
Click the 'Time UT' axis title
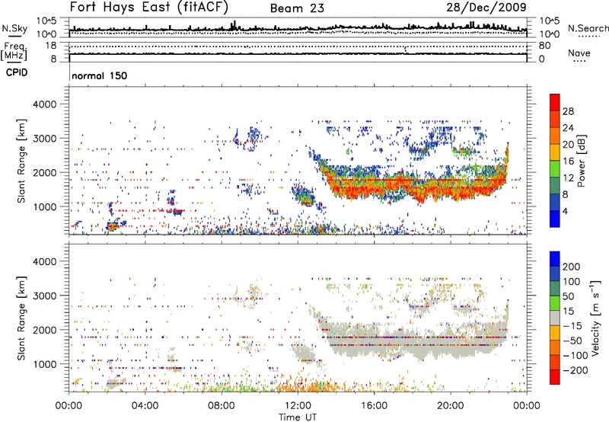[x=298, y=417]
